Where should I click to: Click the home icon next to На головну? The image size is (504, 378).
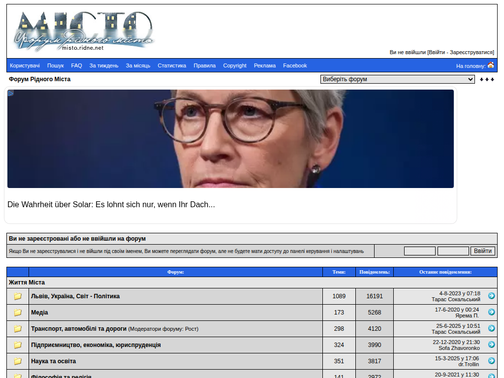coord(491,65)
